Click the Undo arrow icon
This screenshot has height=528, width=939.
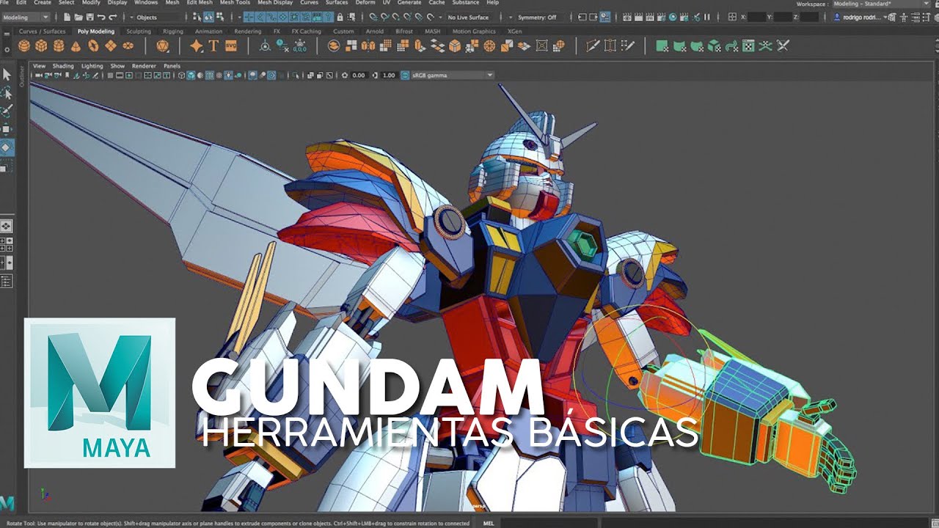click(x=101, y=17)
